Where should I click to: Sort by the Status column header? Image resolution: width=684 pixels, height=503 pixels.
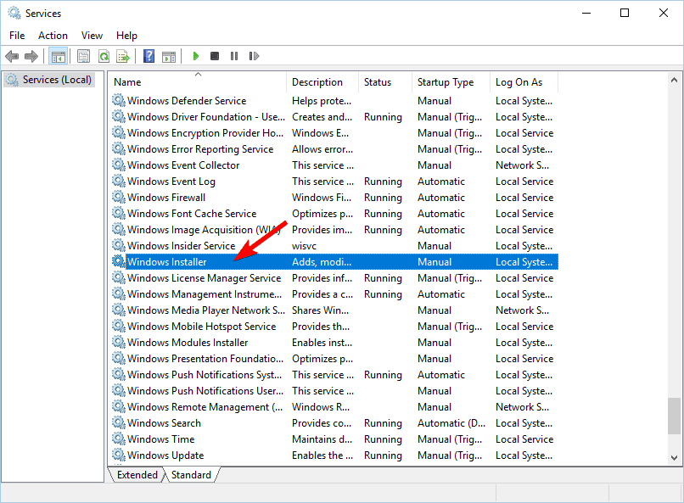coord(385,82)
